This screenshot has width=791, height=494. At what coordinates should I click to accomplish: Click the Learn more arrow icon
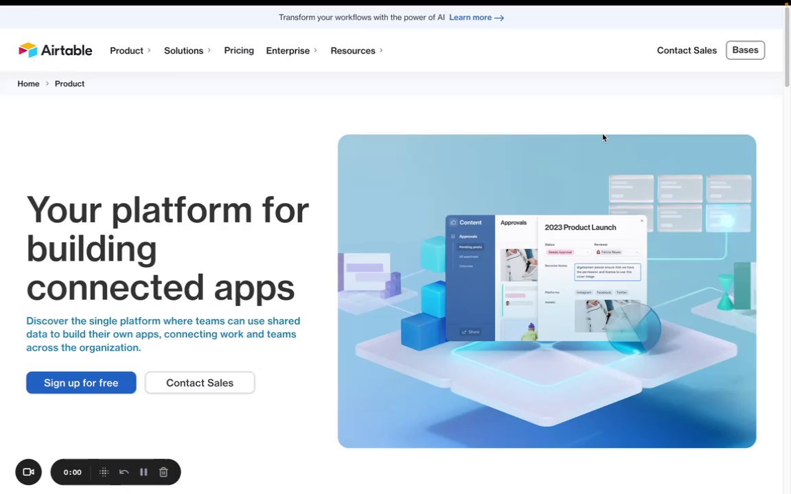pos(499,18)
